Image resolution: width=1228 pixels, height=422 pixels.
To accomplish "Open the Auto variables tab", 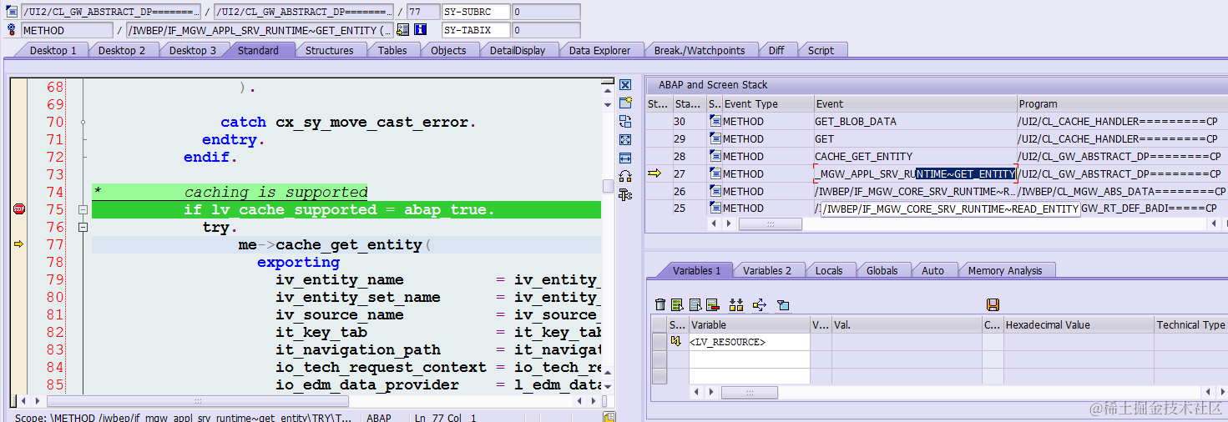I will (932, 270).
